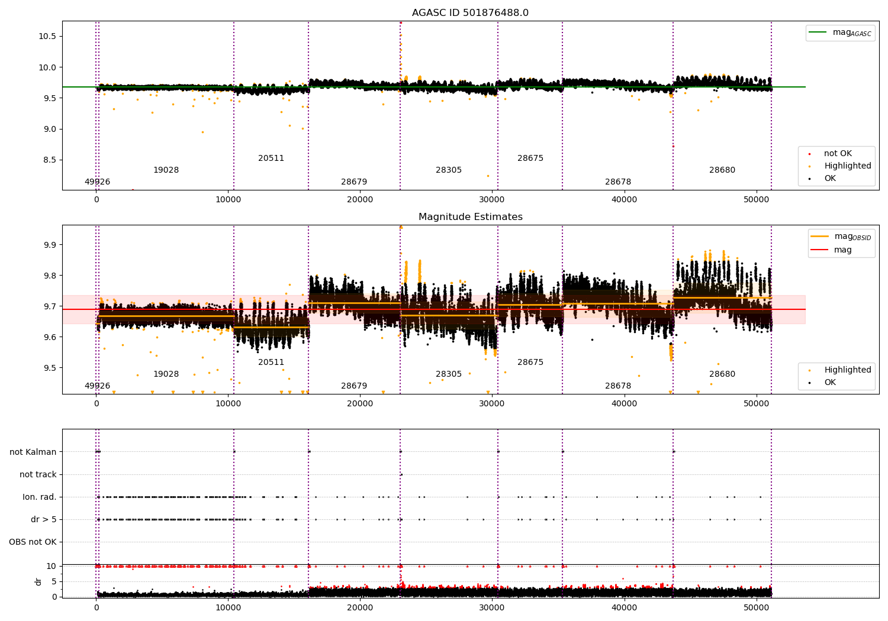Image resolution: width=888 pixels, height=621 pixels.
Task: Click the 9.8 y-tick in Magnitude Estimates plot
Action: tap(49, 276)
